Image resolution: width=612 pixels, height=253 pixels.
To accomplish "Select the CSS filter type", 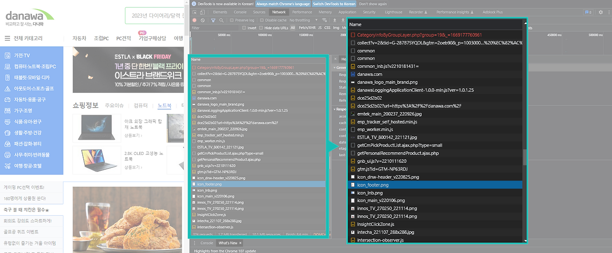I will 328,28.
